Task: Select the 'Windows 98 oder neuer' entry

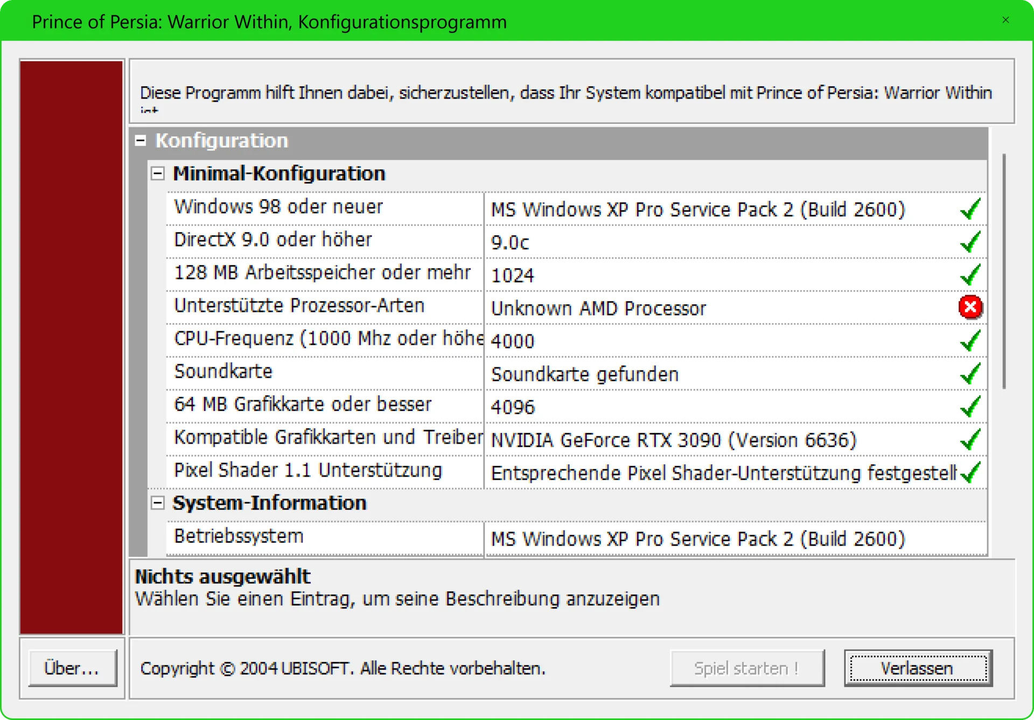Action: click(278, 207)
